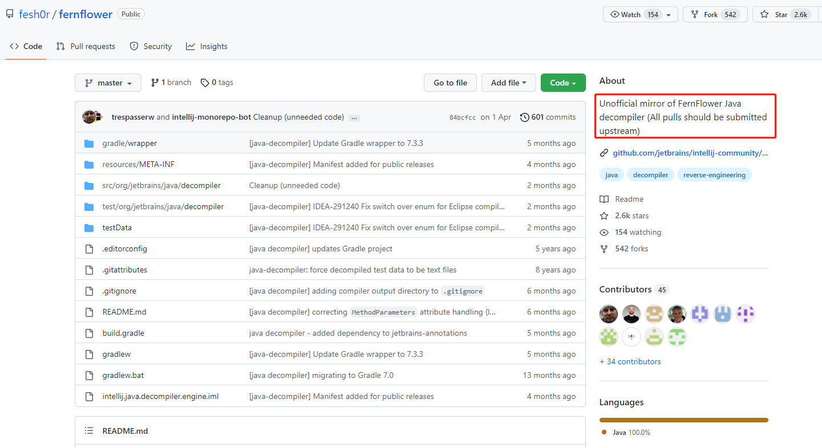Click the .gitattributes file icon

(x=89, y=270)
